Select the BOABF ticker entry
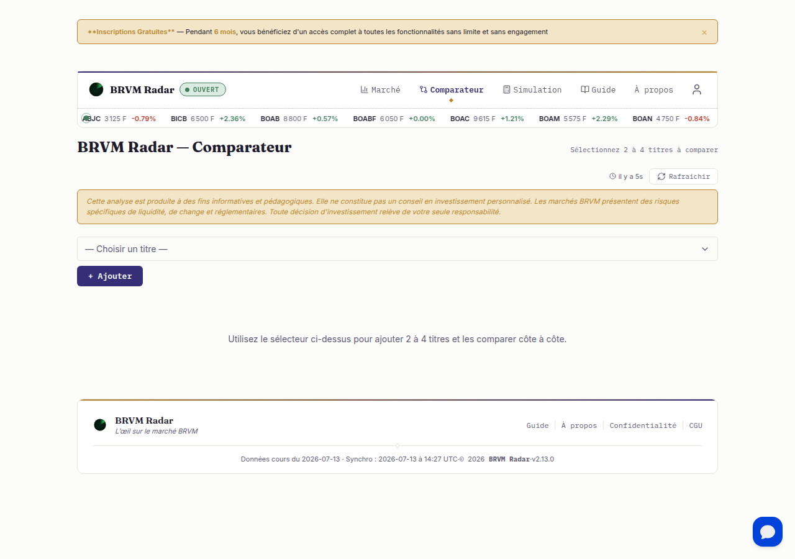The image size is (795, 559). tap(394, 119)
